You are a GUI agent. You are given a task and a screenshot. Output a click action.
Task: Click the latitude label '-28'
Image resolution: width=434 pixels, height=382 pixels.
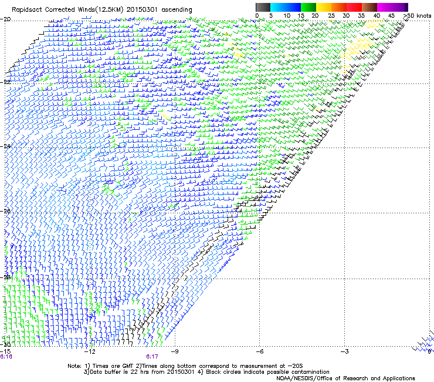(x=5, y=277)
